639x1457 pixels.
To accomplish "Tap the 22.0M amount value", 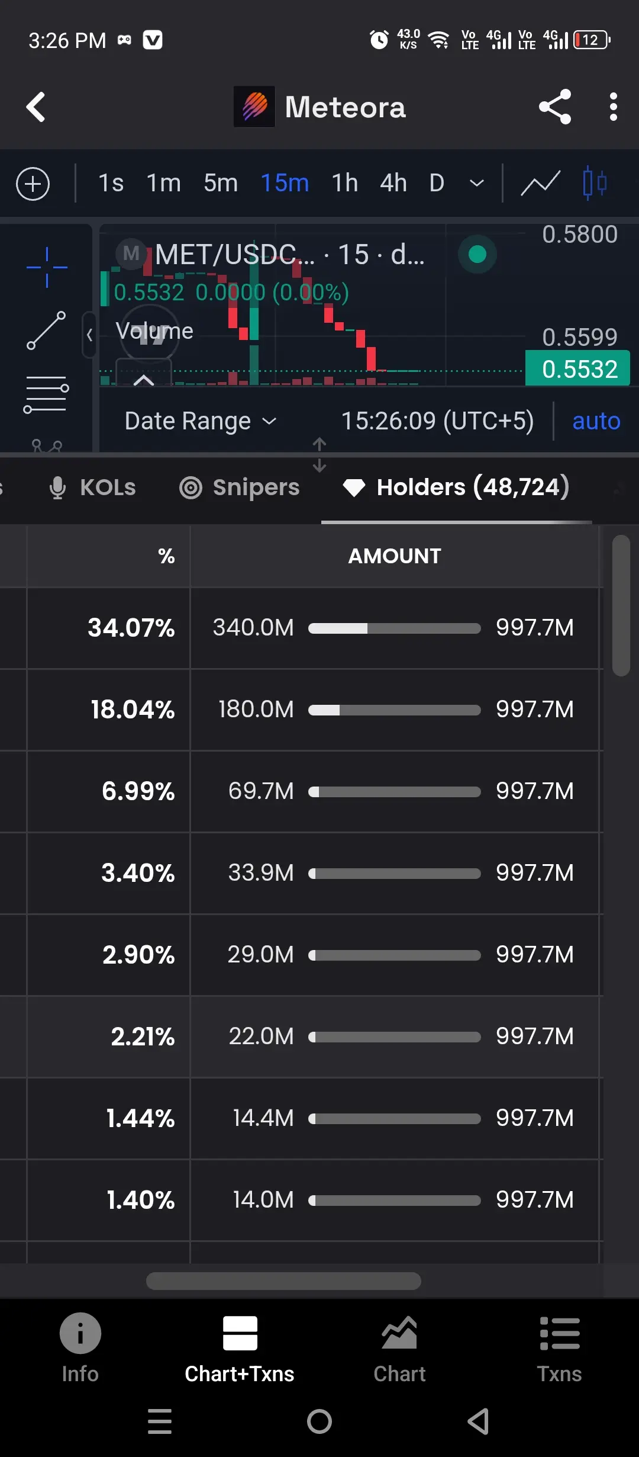I will click(x=261, y=1036).
